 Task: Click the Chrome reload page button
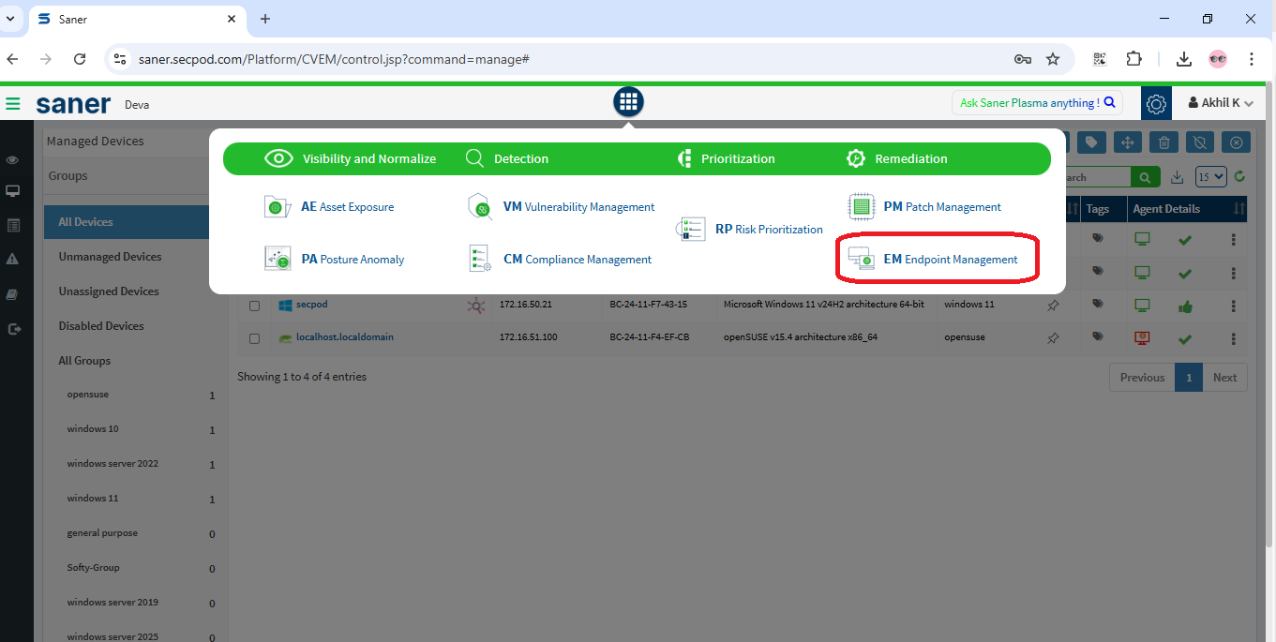pyautogui.click(x=80, y=59)
